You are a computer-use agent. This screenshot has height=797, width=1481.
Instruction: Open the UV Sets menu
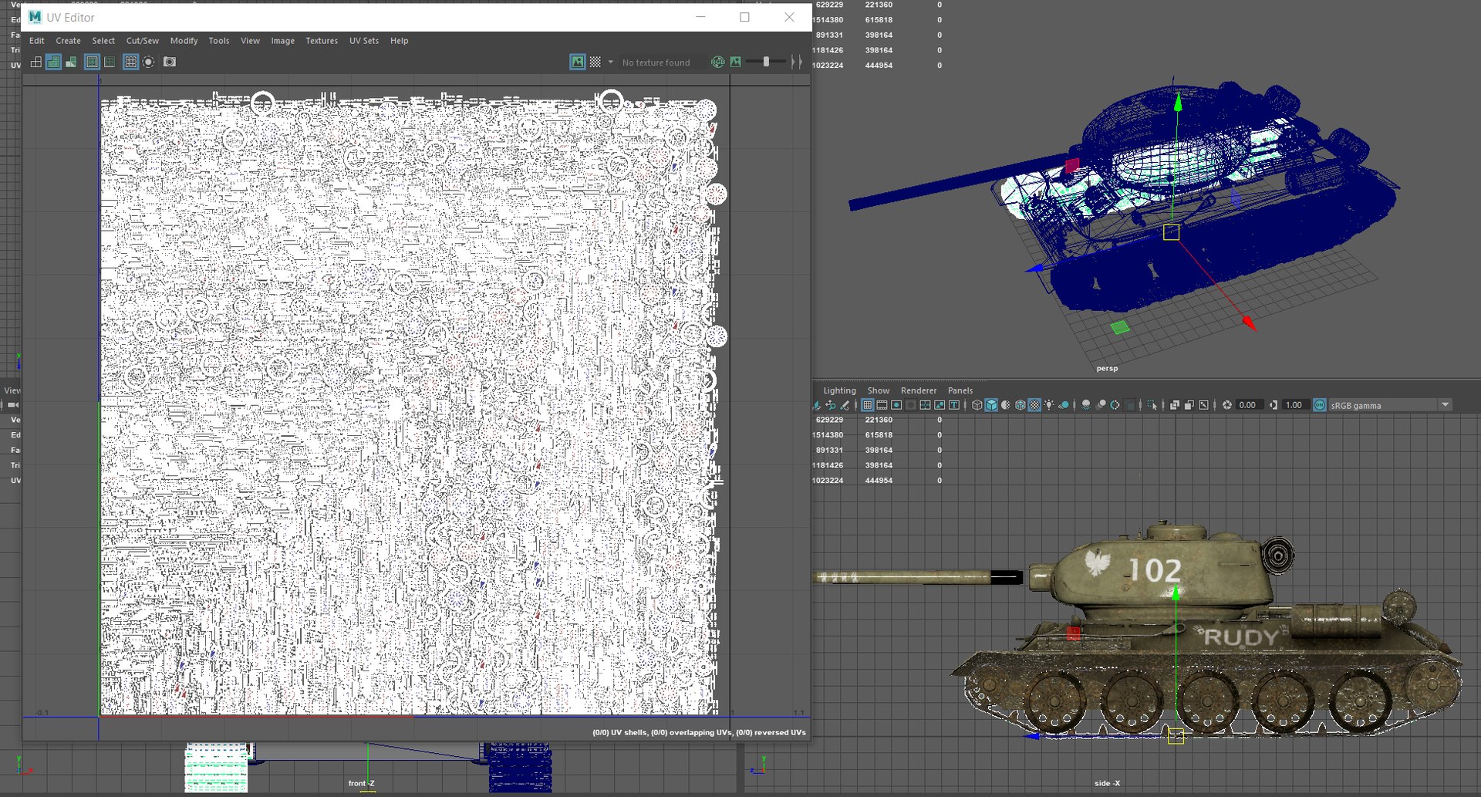click(364, 41)
